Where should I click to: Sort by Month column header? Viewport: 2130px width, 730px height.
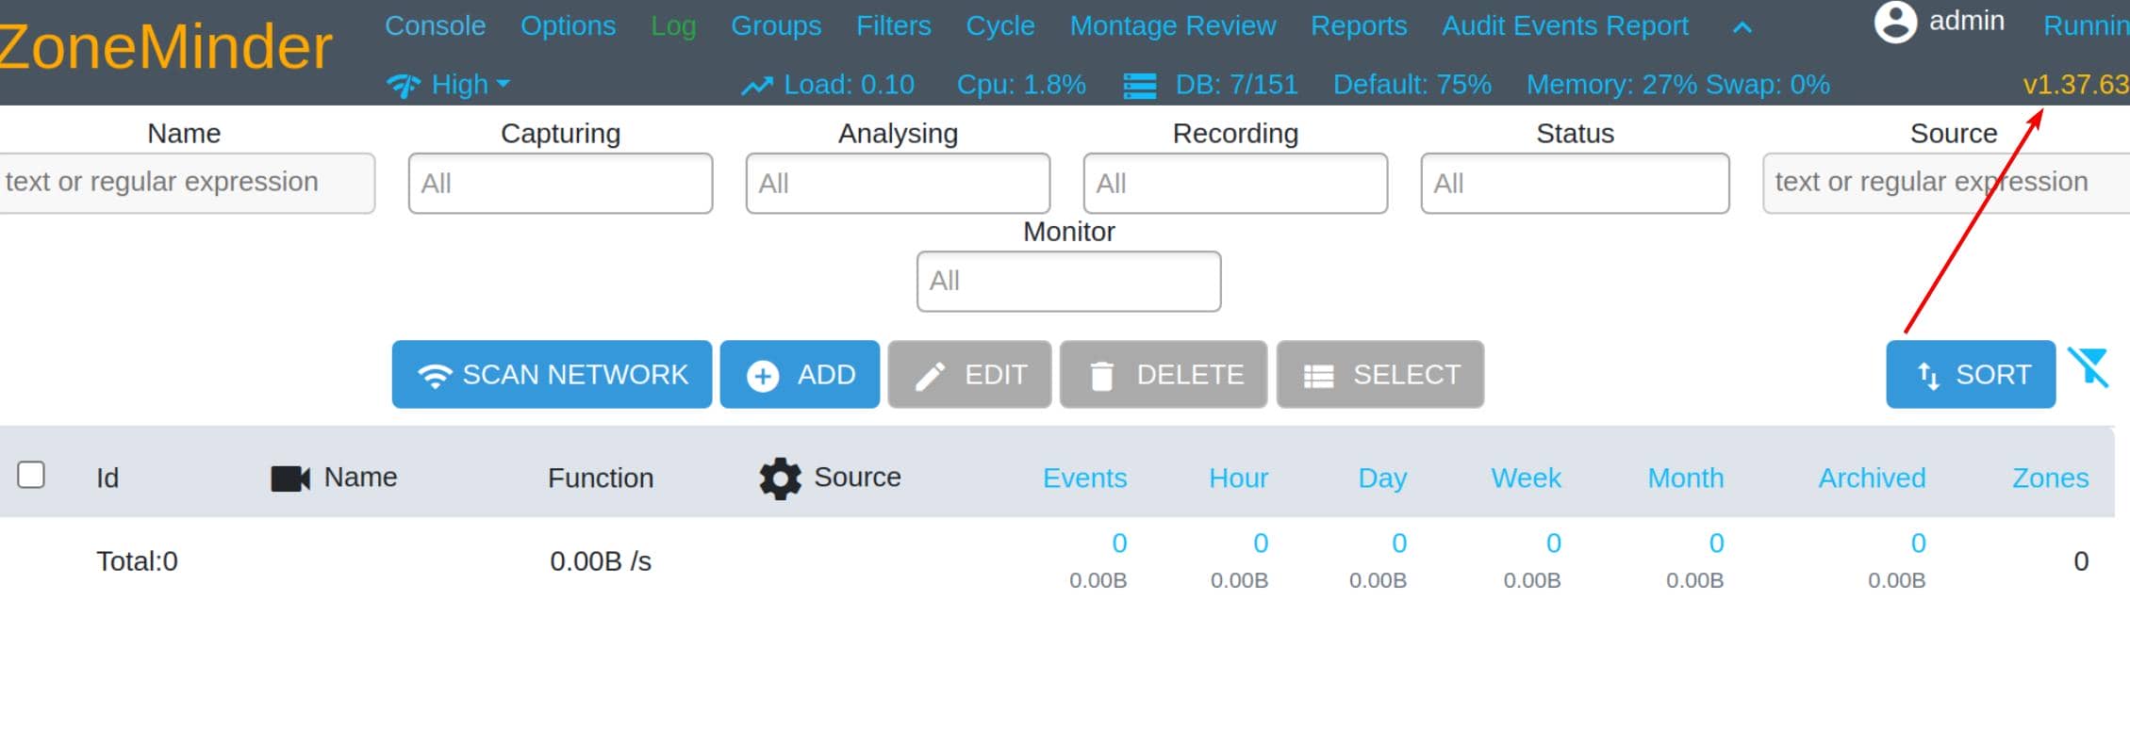[x=1685, y=479]
